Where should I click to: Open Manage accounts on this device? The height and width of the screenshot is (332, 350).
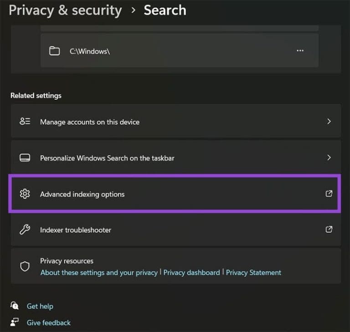(x=90, y=122)
